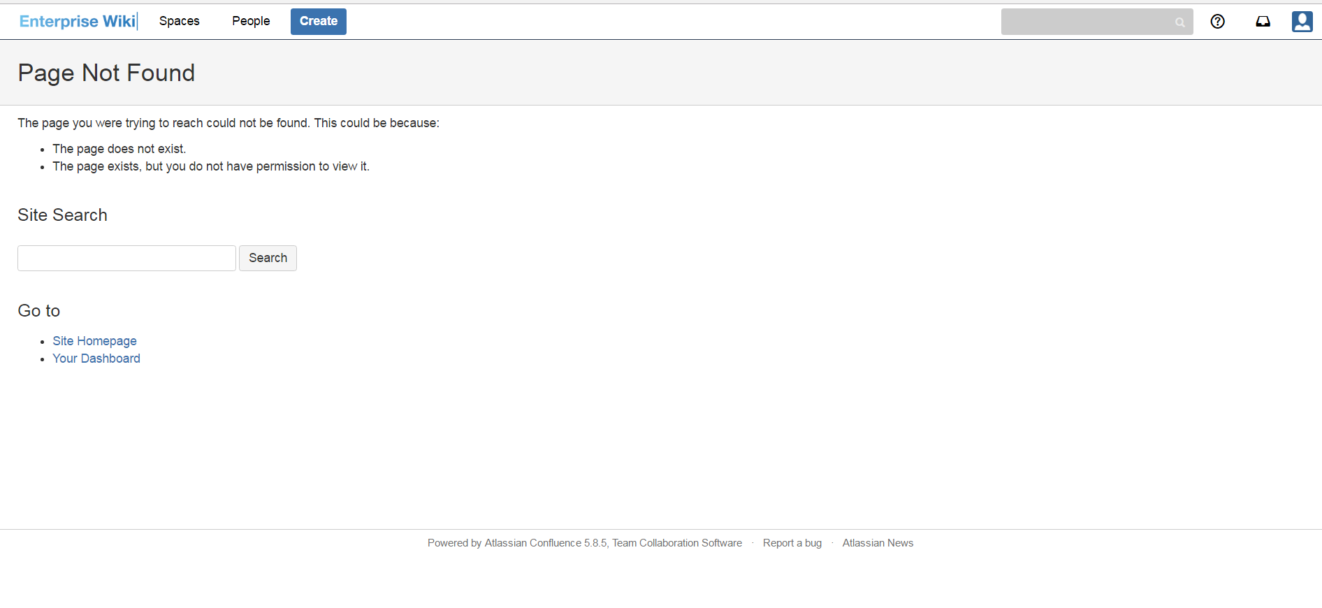Open the help menu icon
The height and width of the screenshot is (608, 1322).
tap(1217, 22)
